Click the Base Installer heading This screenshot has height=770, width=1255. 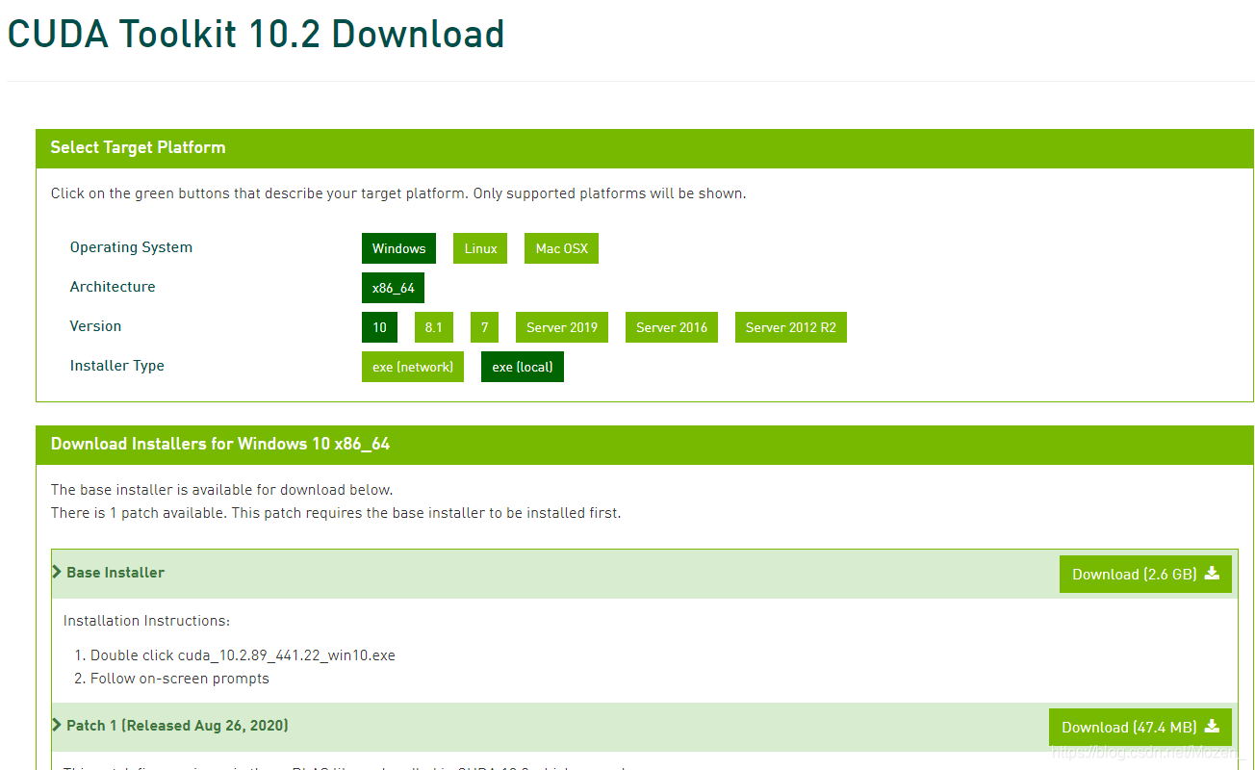115,573
